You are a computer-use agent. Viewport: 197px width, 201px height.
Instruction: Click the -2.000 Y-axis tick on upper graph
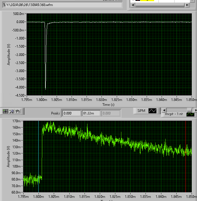point(20,55)
